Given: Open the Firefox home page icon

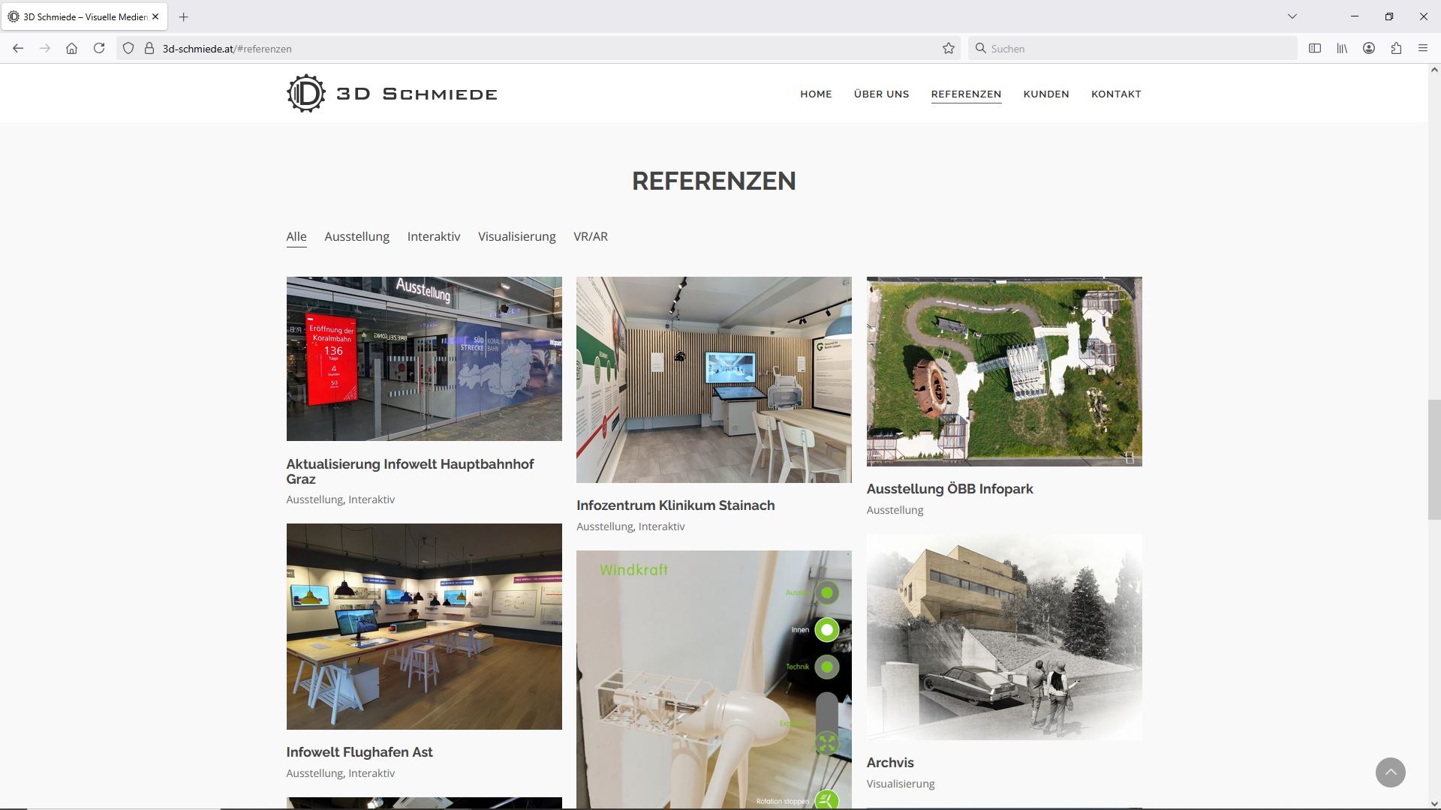Looking at the screenshot, I should click(x=71, y=49).
